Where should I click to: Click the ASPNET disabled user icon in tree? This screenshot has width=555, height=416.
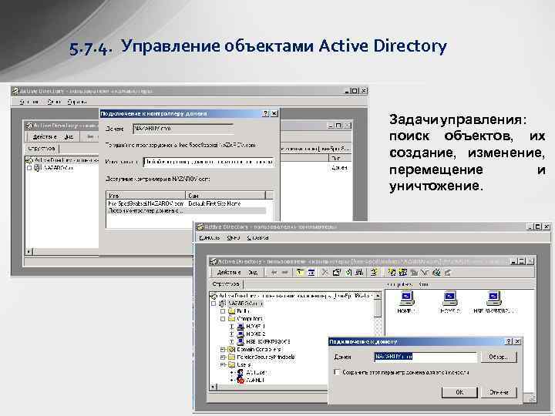240,381
